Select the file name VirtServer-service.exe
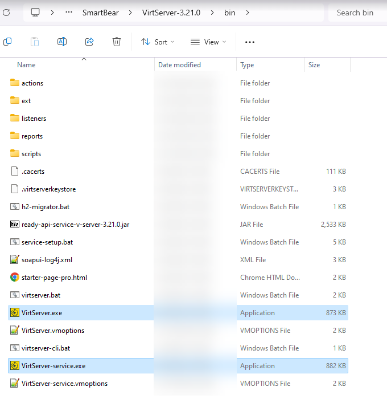This screenshot has width=387, height=399. coord(53,366)
